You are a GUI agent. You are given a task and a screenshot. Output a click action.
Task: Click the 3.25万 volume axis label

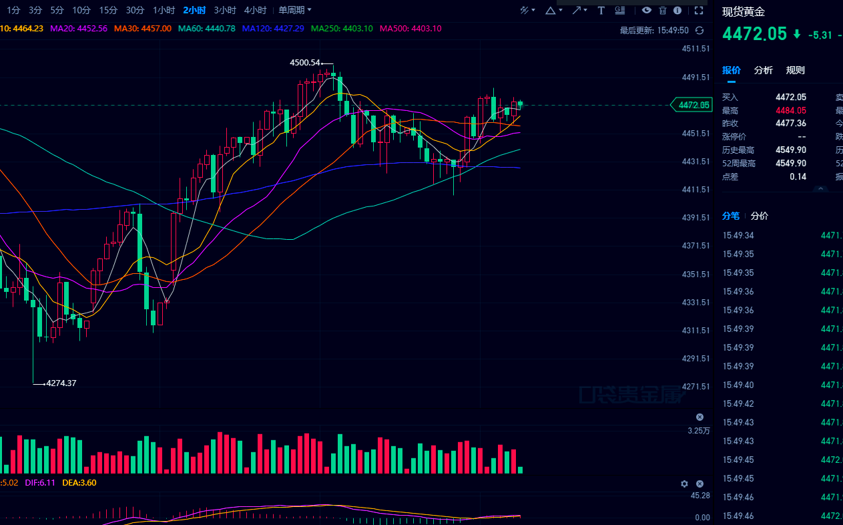point(699,431)
